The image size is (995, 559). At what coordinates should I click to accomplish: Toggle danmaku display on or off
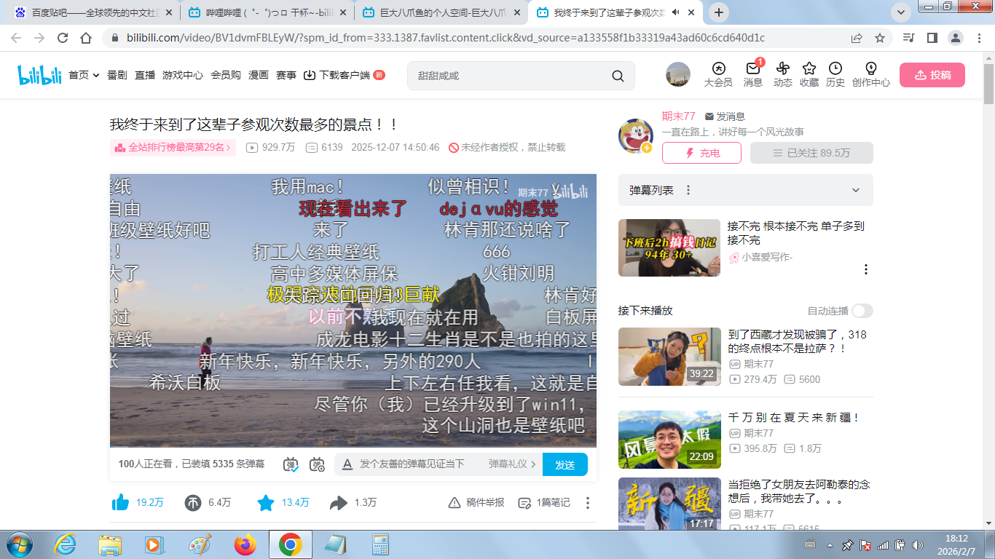click(291, 464)
